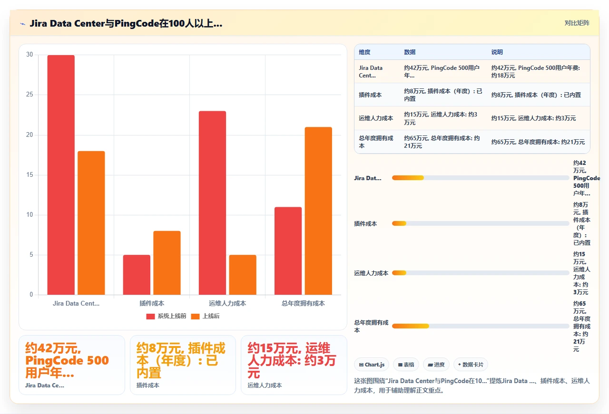Click the 插件成本 progress bar
Viewport: 609px width, 414px height.
coord(481,223)
